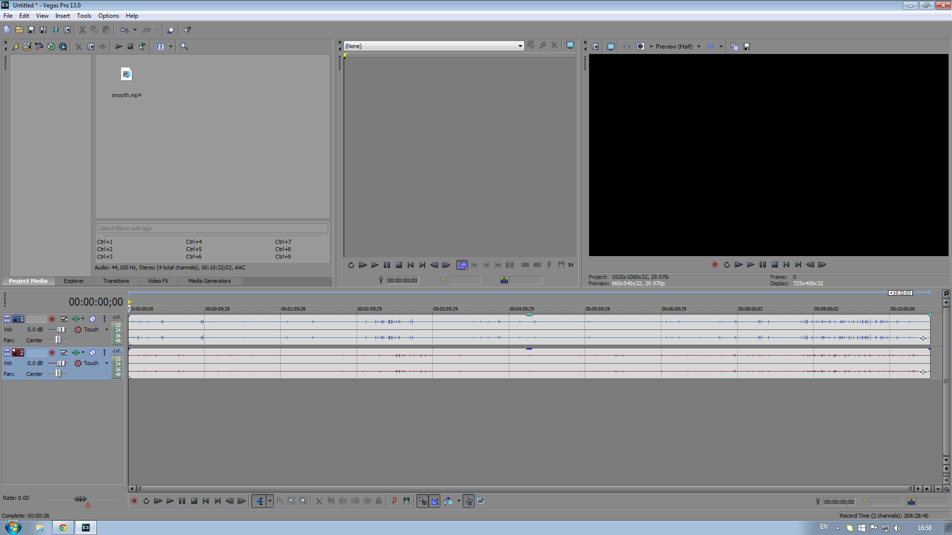Select the timeline Zoom Edit tool
The height and width of the screenshot is (535, 952).
[x=303, y=501]
